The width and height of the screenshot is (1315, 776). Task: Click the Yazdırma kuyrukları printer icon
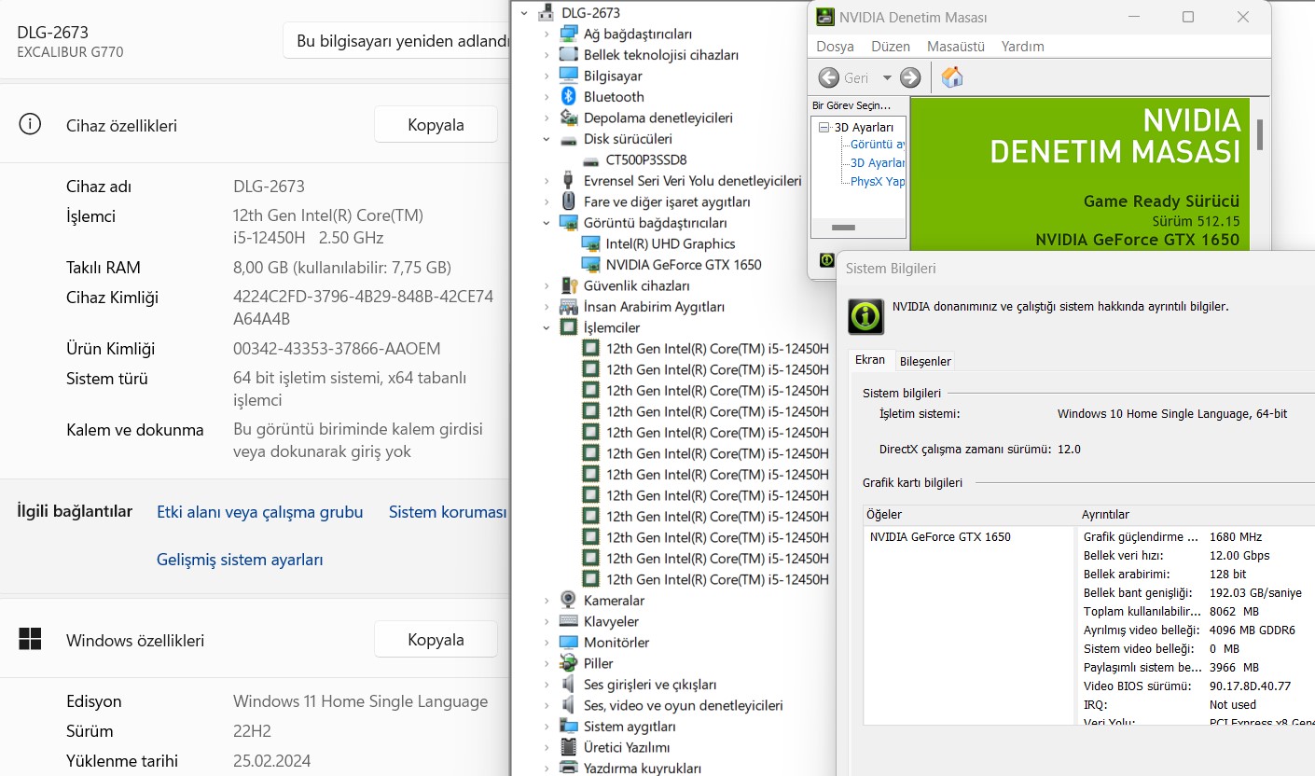(568, 768)
